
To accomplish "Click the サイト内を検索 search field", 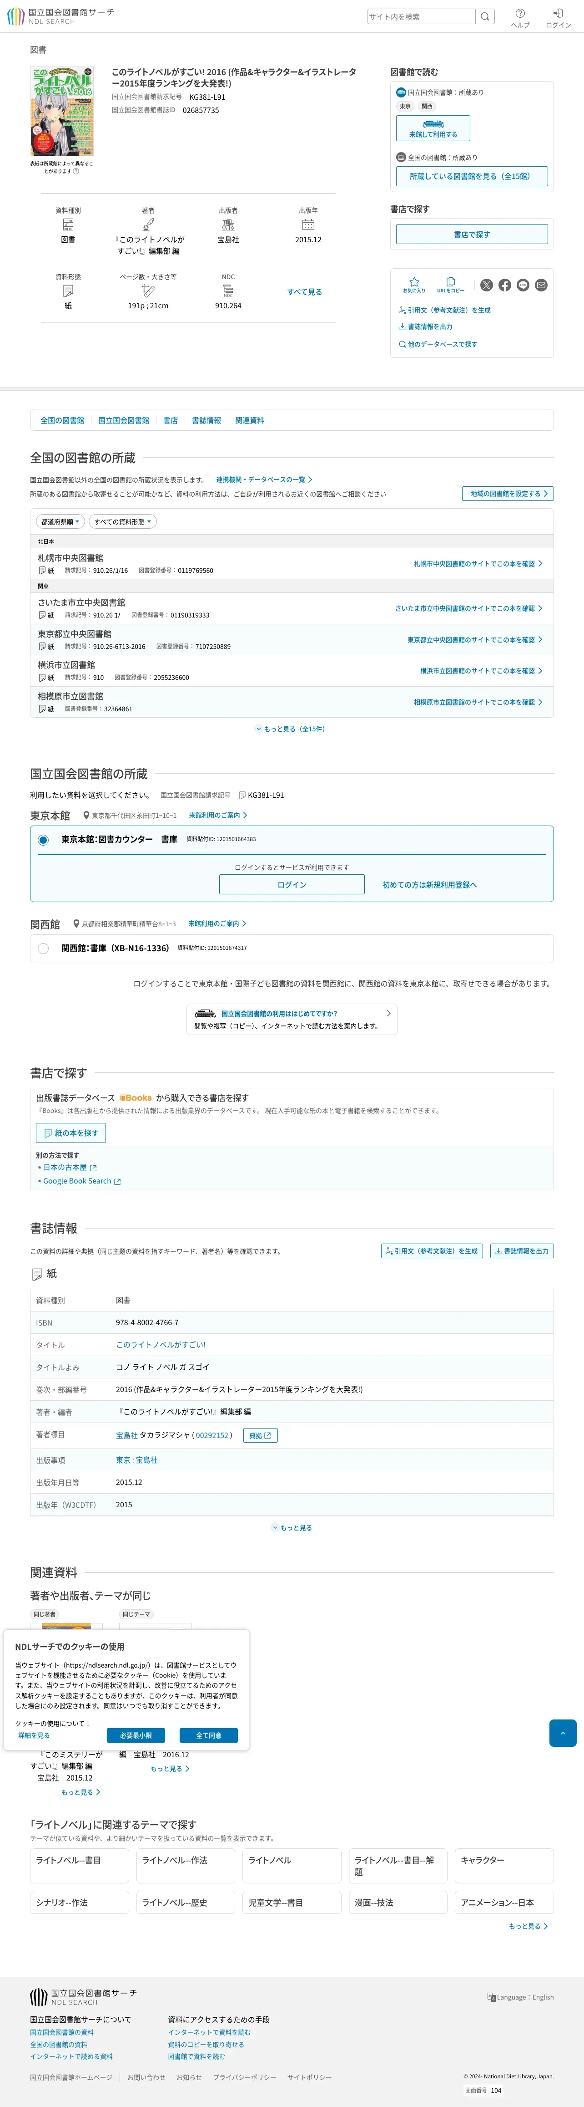I will tap(422, 16).
